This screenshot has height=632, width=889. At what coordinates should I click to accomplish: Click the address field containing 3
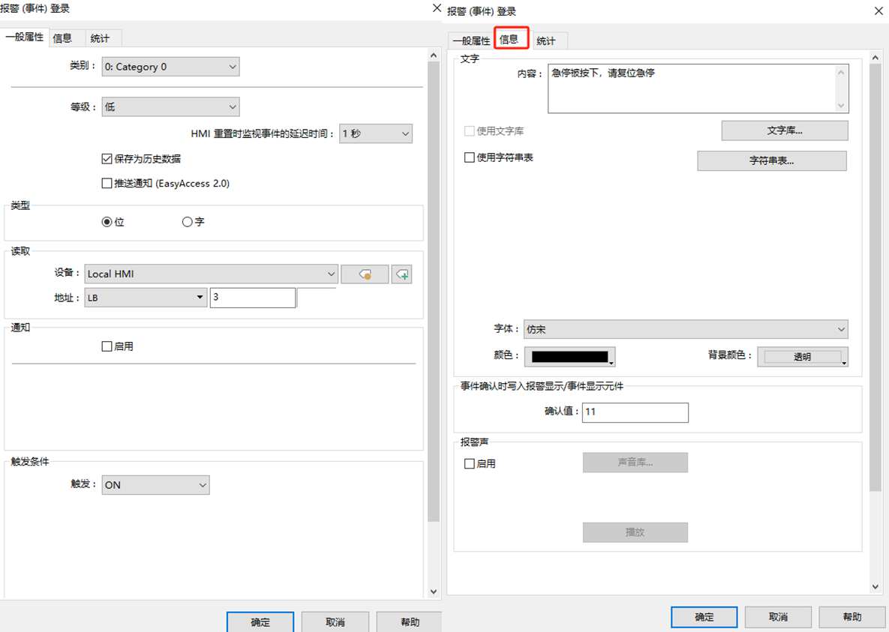pos(252,298)
